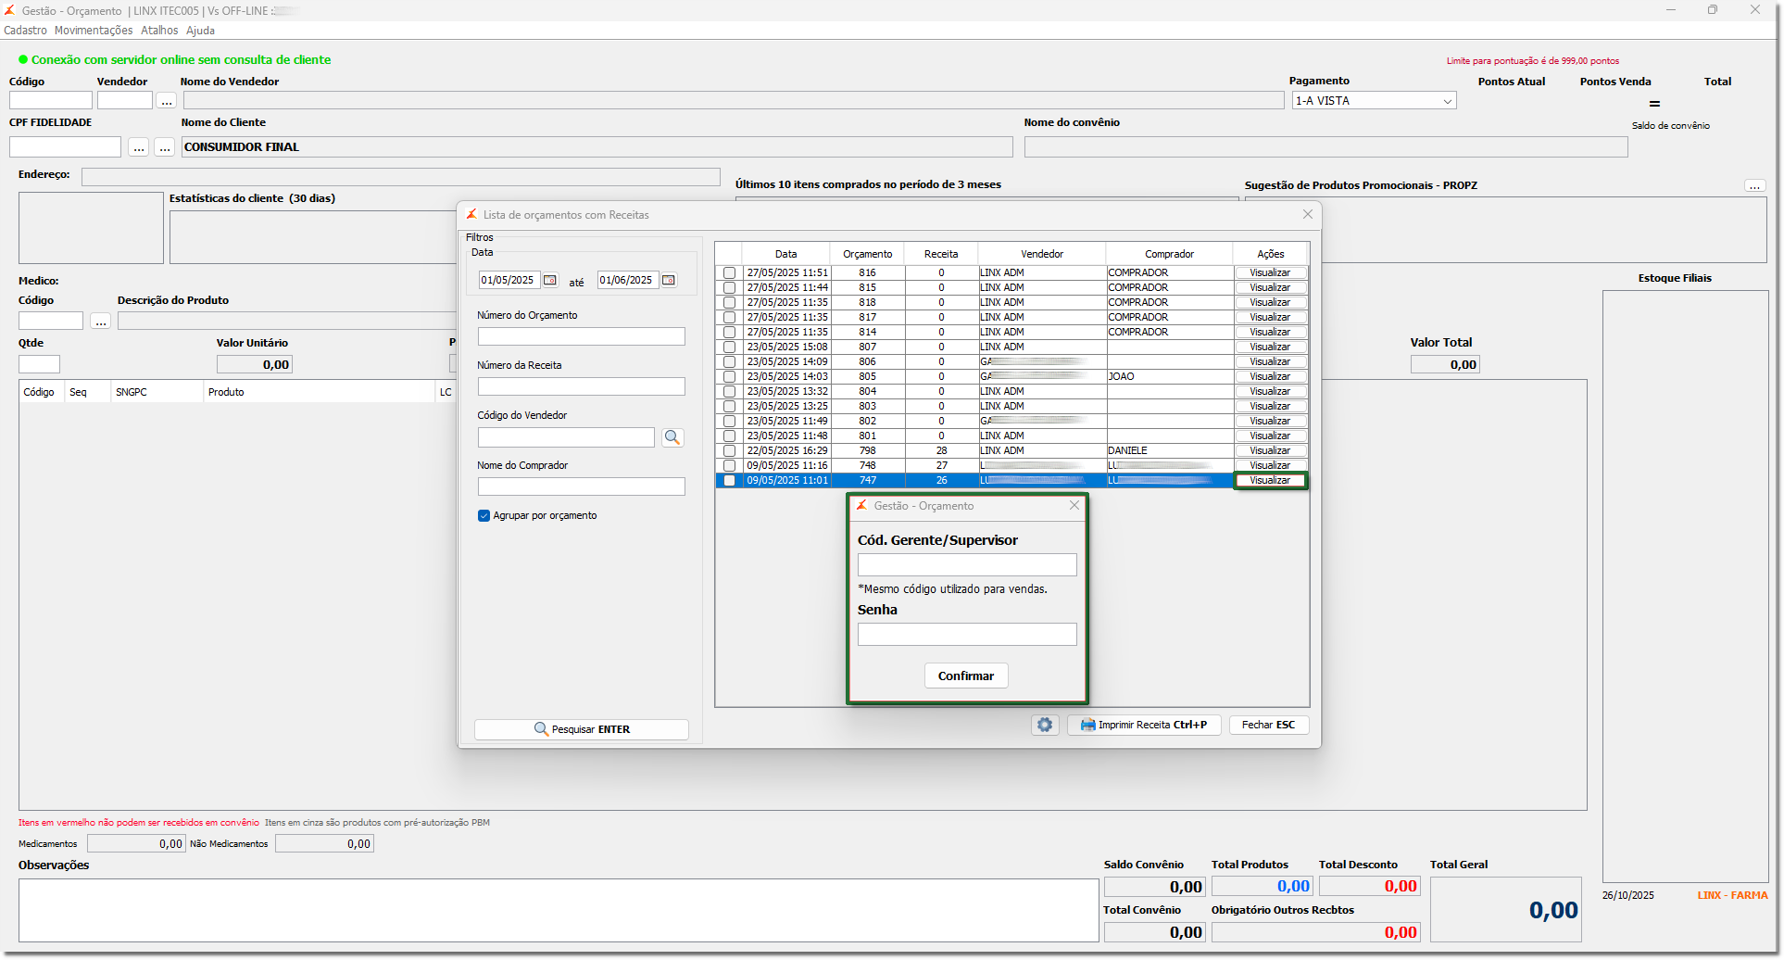Click the vendor code magnifier search icon

point(672,437)
